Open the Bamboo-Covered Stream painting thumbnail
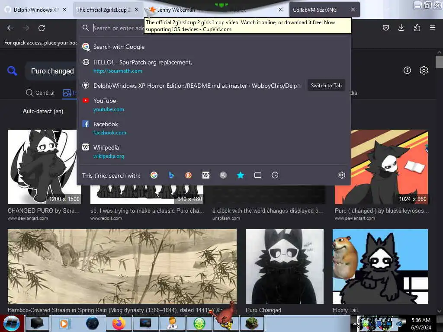Image resolution: width=443 pixels, height=332 pixels. 122,266
